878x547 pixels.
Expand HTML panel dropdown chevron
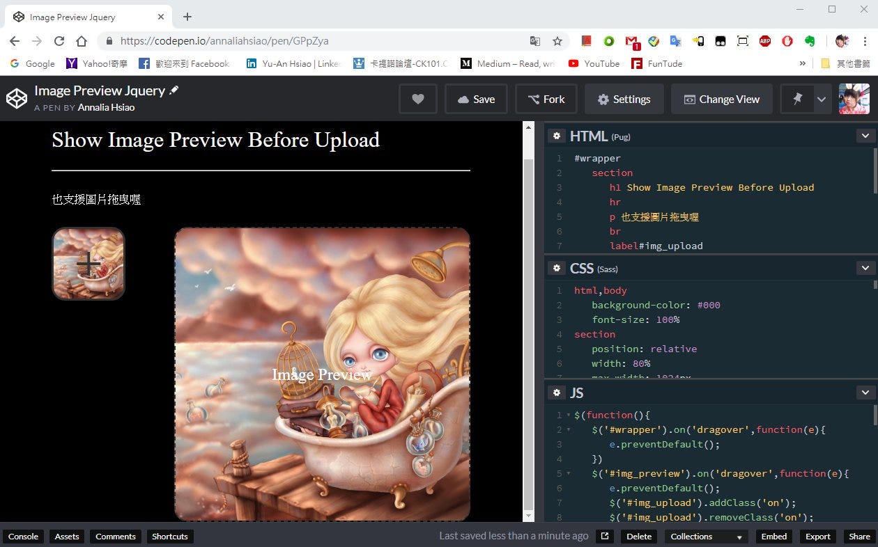click(865, 136)
